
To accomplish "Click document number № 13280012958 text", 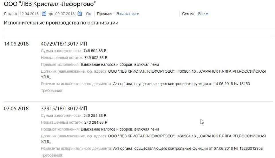I will [x=248, y=149].
